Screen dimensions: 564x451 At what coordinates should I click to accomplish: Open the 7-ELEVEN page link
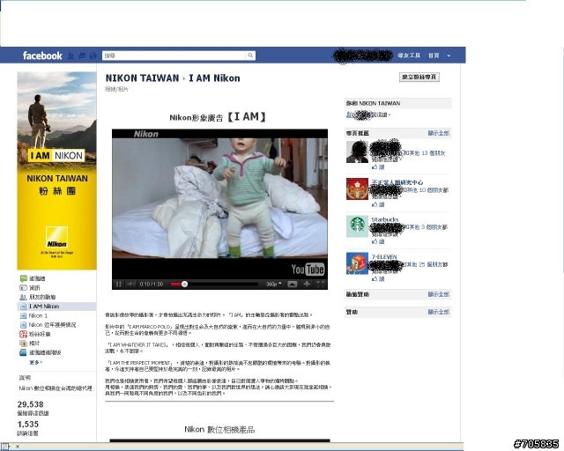(384, 257)
